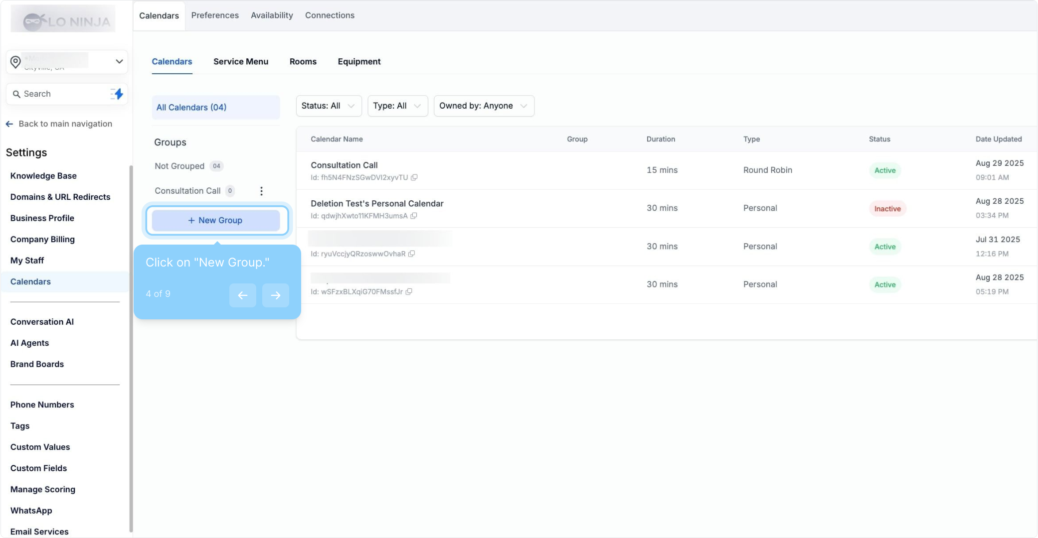Copy the calendar ID starting with ryuVccjy
This screenshot has height=538, width=1038.
(411, 254)
